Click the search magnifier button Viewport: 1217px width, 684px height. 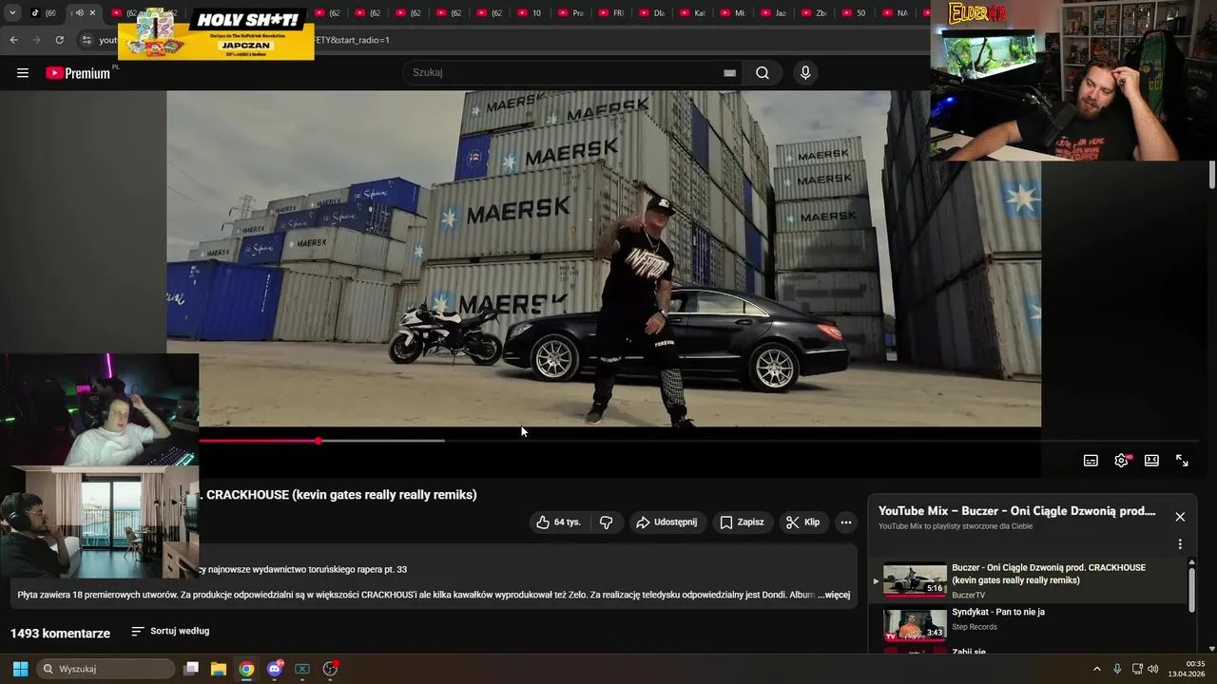pyautogui.click(x=763, y=73)
